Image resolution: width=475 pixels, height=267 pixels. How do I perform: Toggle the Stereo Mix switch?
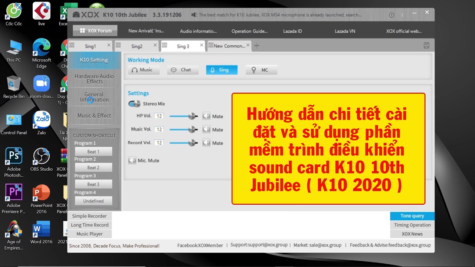[x=134, y=104]
